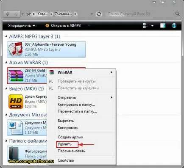Collapse AIMP3: MPEG Layer 3 group
The height and width of the screenshot is (168, 184).
[x=6, y=36]
